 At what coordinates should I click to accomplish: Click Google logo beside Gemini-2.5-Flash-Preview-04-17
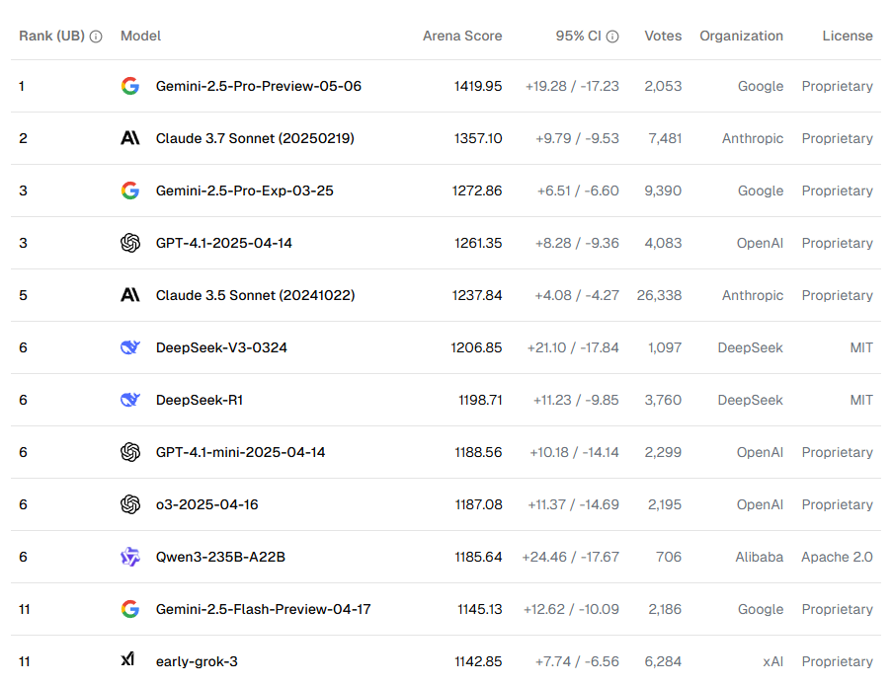click(x=130, y=609)
